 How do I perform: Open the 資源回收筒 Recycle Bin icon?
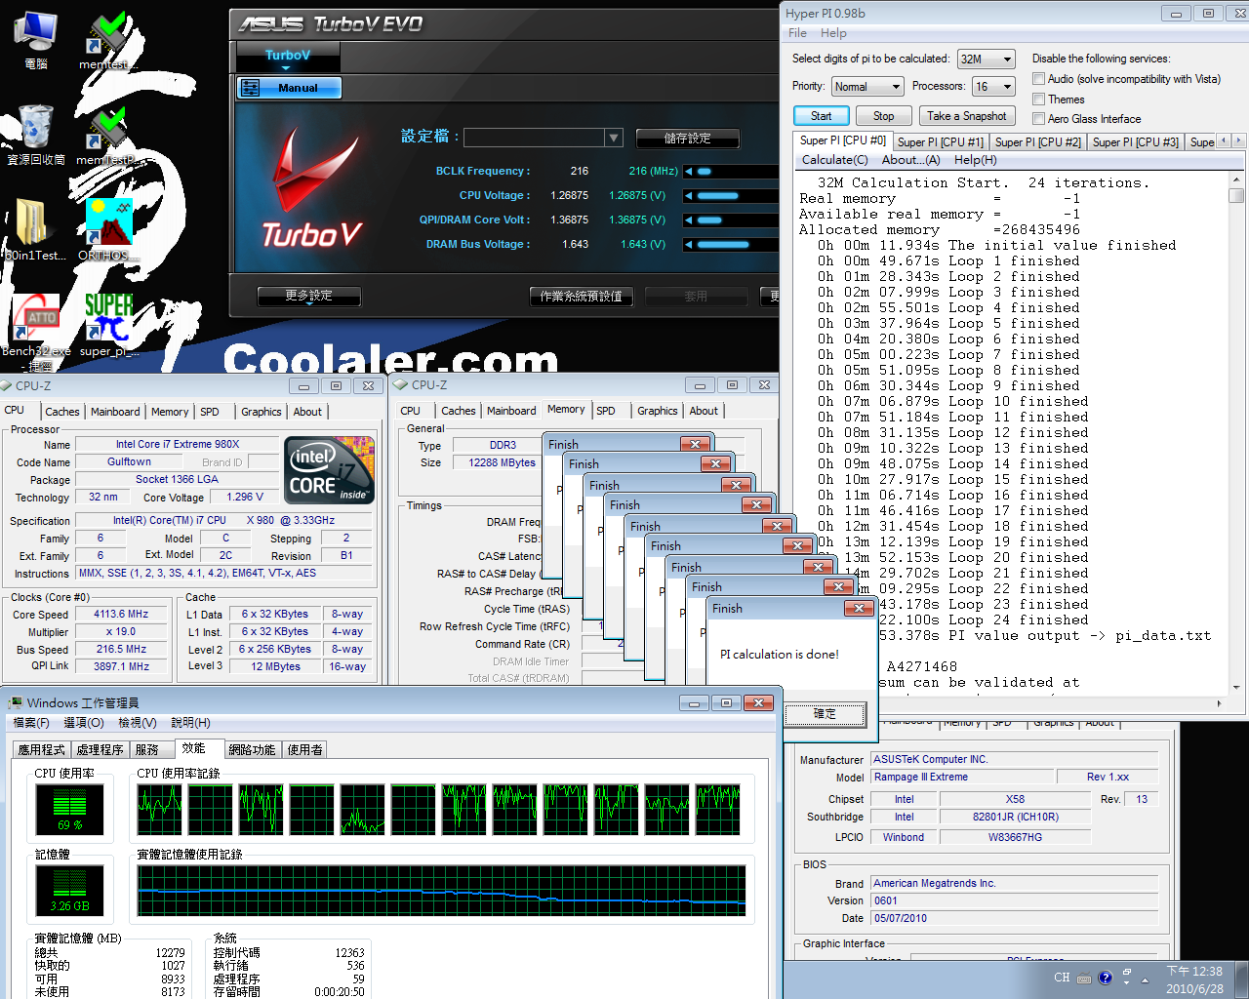[36, 135]
